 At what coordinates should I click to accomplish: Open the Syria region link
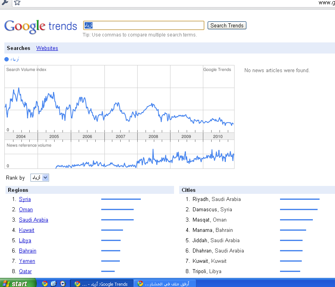click(25, 199)
